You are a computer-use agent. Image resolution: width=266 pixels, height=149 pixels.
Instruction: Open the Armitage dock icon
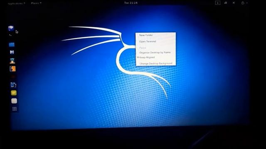coord(12,61)
